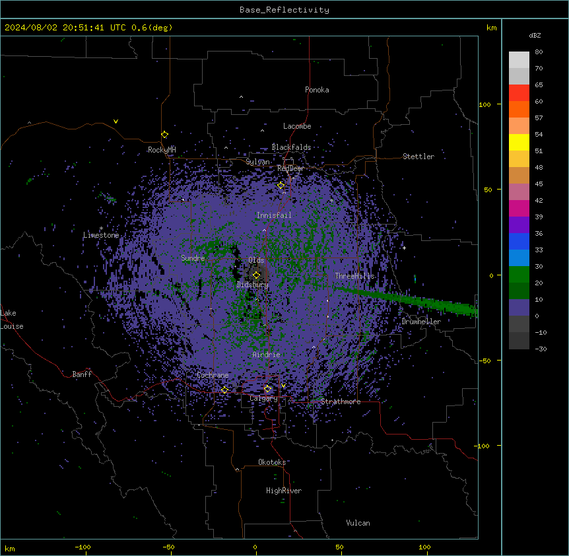Click the ThreeHills label
This screenshot has width=569, height=556.
click(354, 276)
